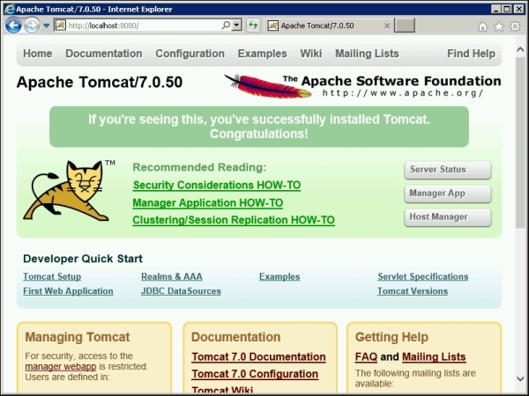529x396 pixels.
Task: Open the manager webapp link
Action: [61, 366]
